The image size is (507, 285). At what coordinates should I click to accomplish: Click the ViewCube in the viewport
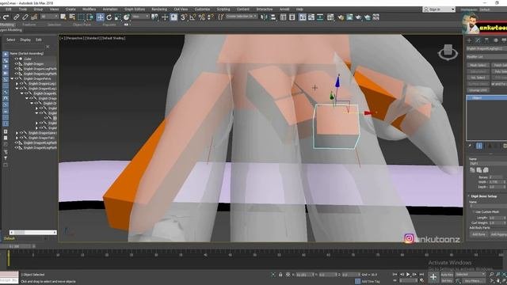click(x=448, y=51)
